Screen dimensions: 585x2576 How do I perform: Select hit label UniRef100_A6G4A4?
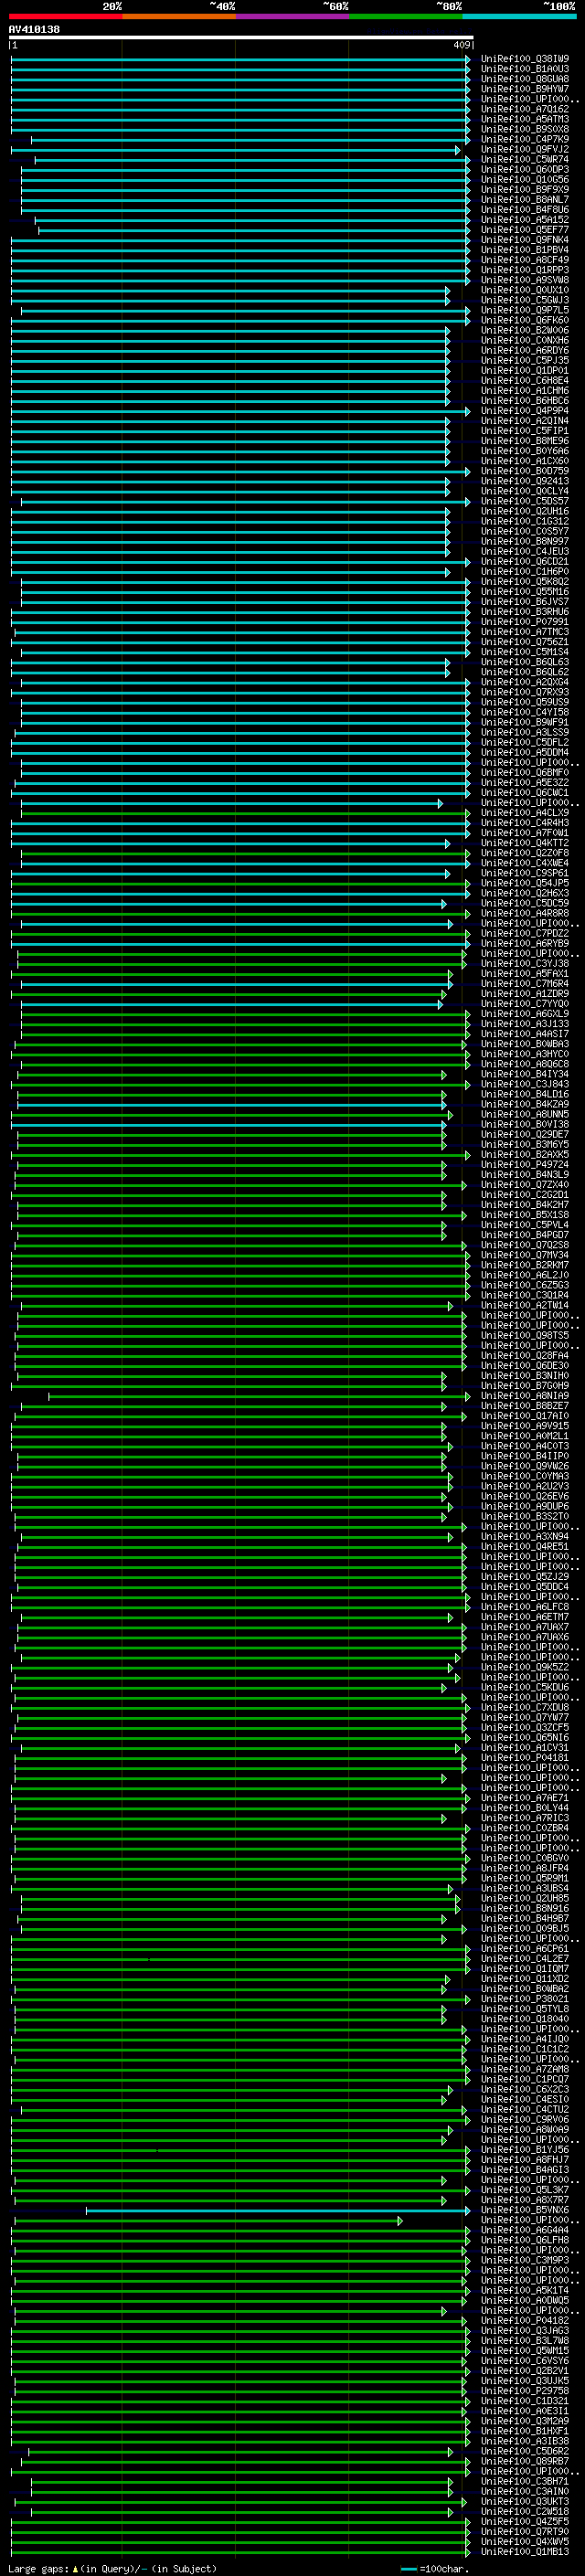[x=525, y=2231]
